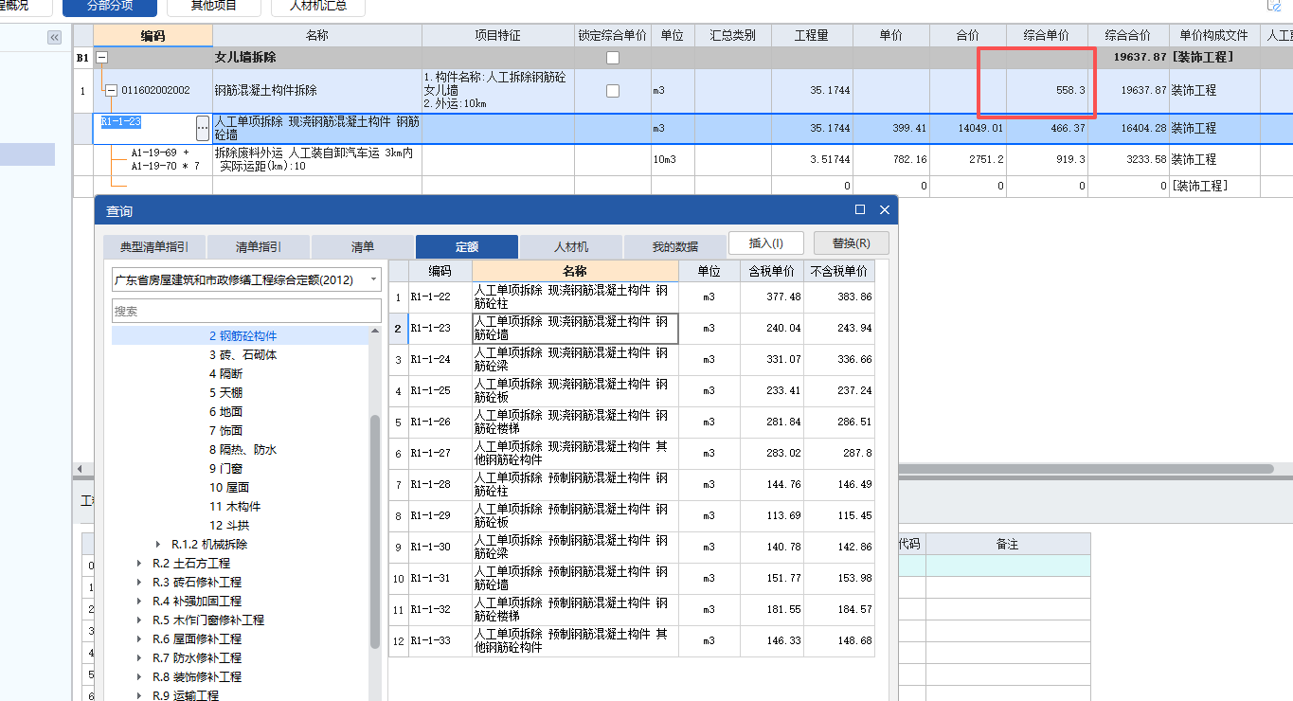Image resolution: width=1293 pixels, height=701 pixels.
Task: Select tree item 8 隔热、防水
Action: coord(242,449)
